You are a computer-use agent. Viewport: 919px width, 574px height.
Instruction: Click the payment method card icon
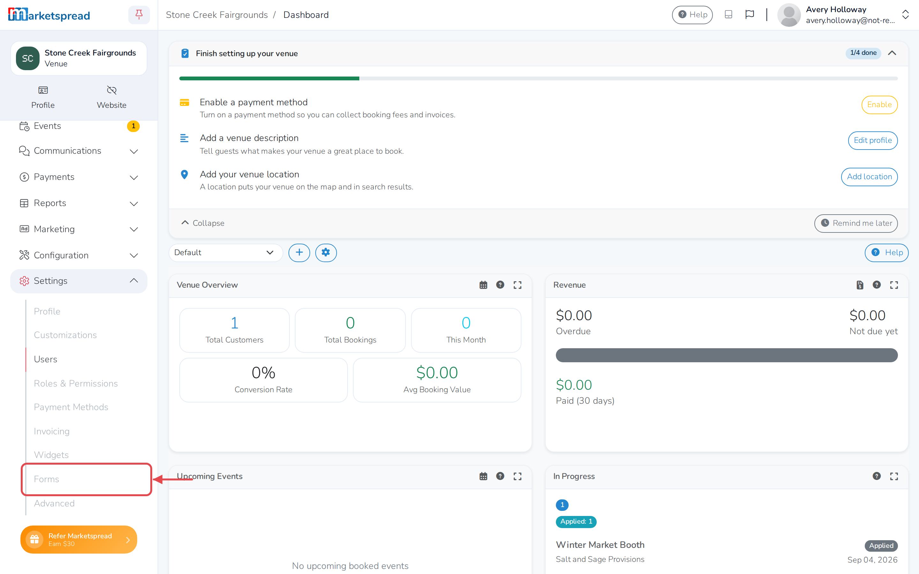(x=184, y=102)
